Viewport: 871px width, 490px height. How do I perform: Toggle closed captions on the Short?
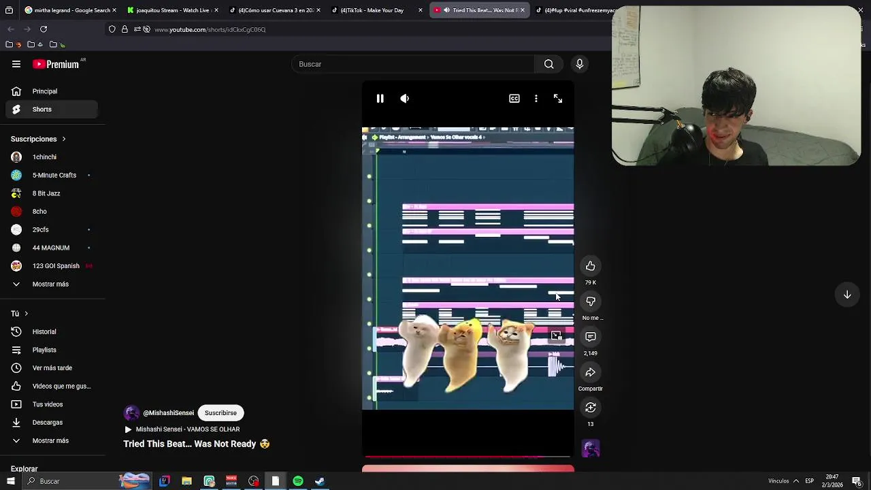[x=514, y=99]
